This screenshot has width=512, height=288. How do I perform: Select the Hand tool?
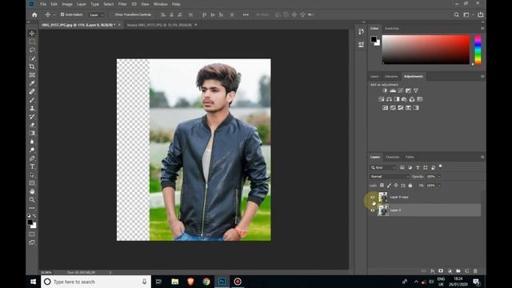(32, 191)
